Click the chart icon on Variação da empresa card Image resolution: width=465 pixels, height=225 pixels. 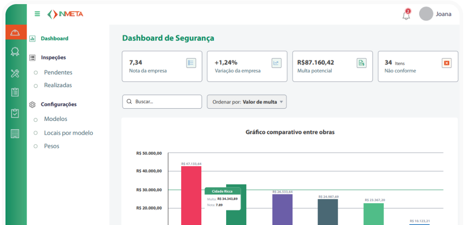(276, 63)
